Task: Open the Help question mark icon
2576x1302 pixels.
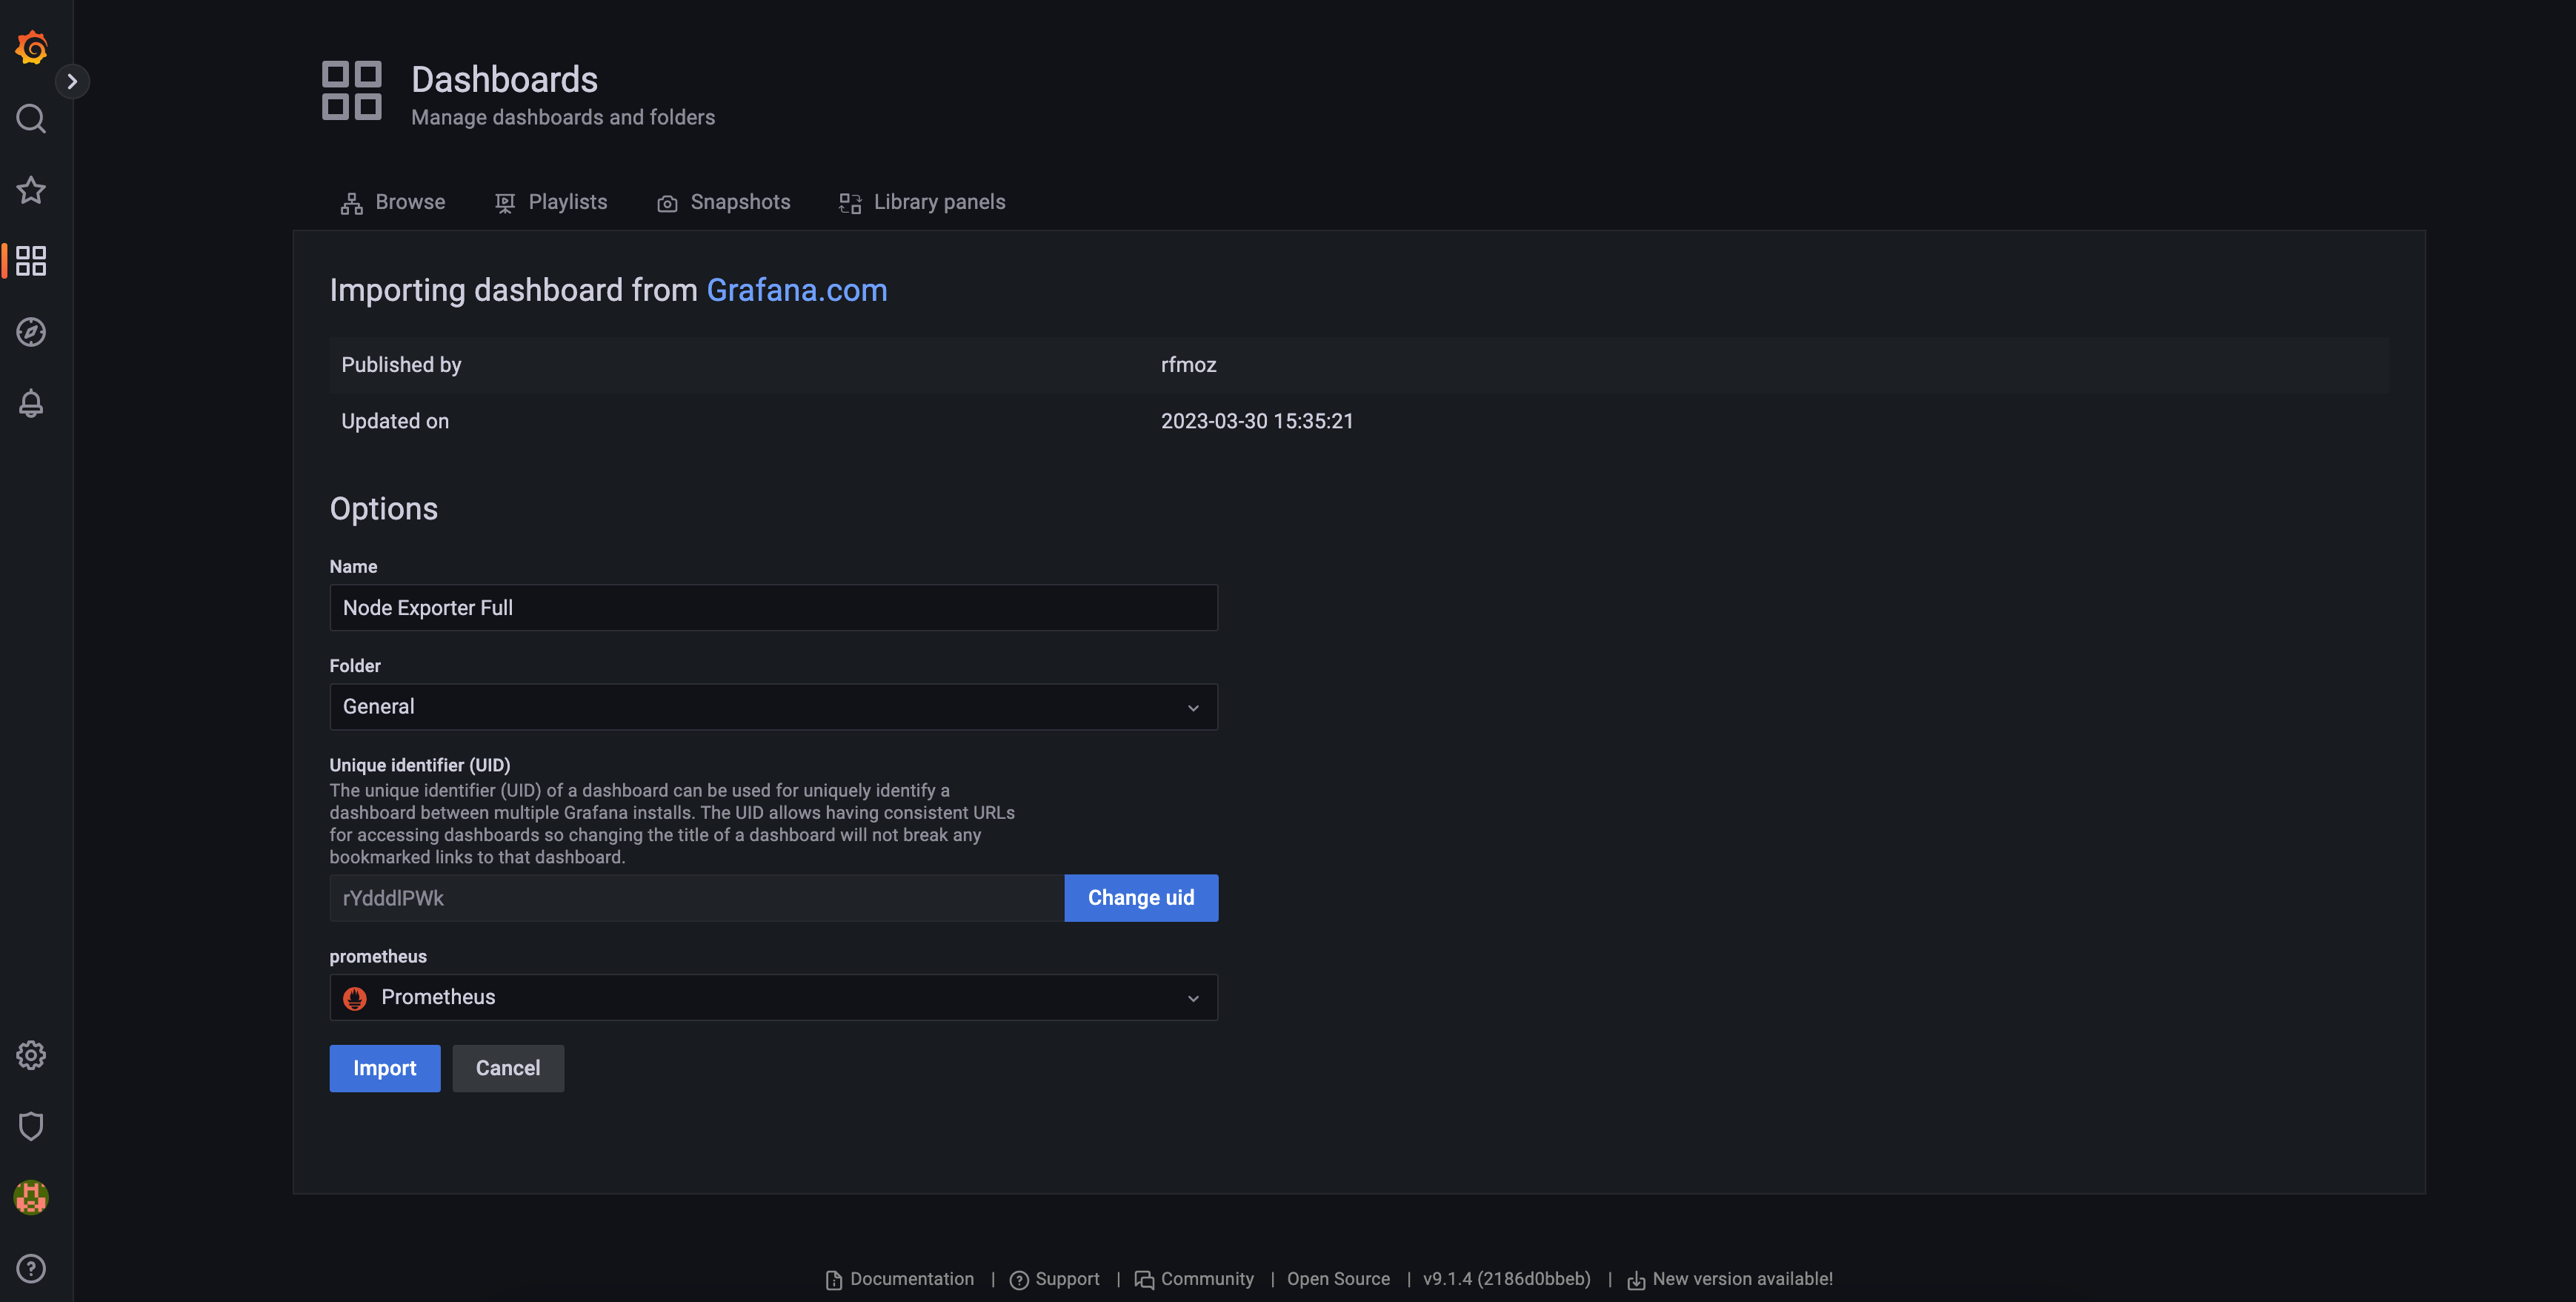Action: (x=31, y=1268)
